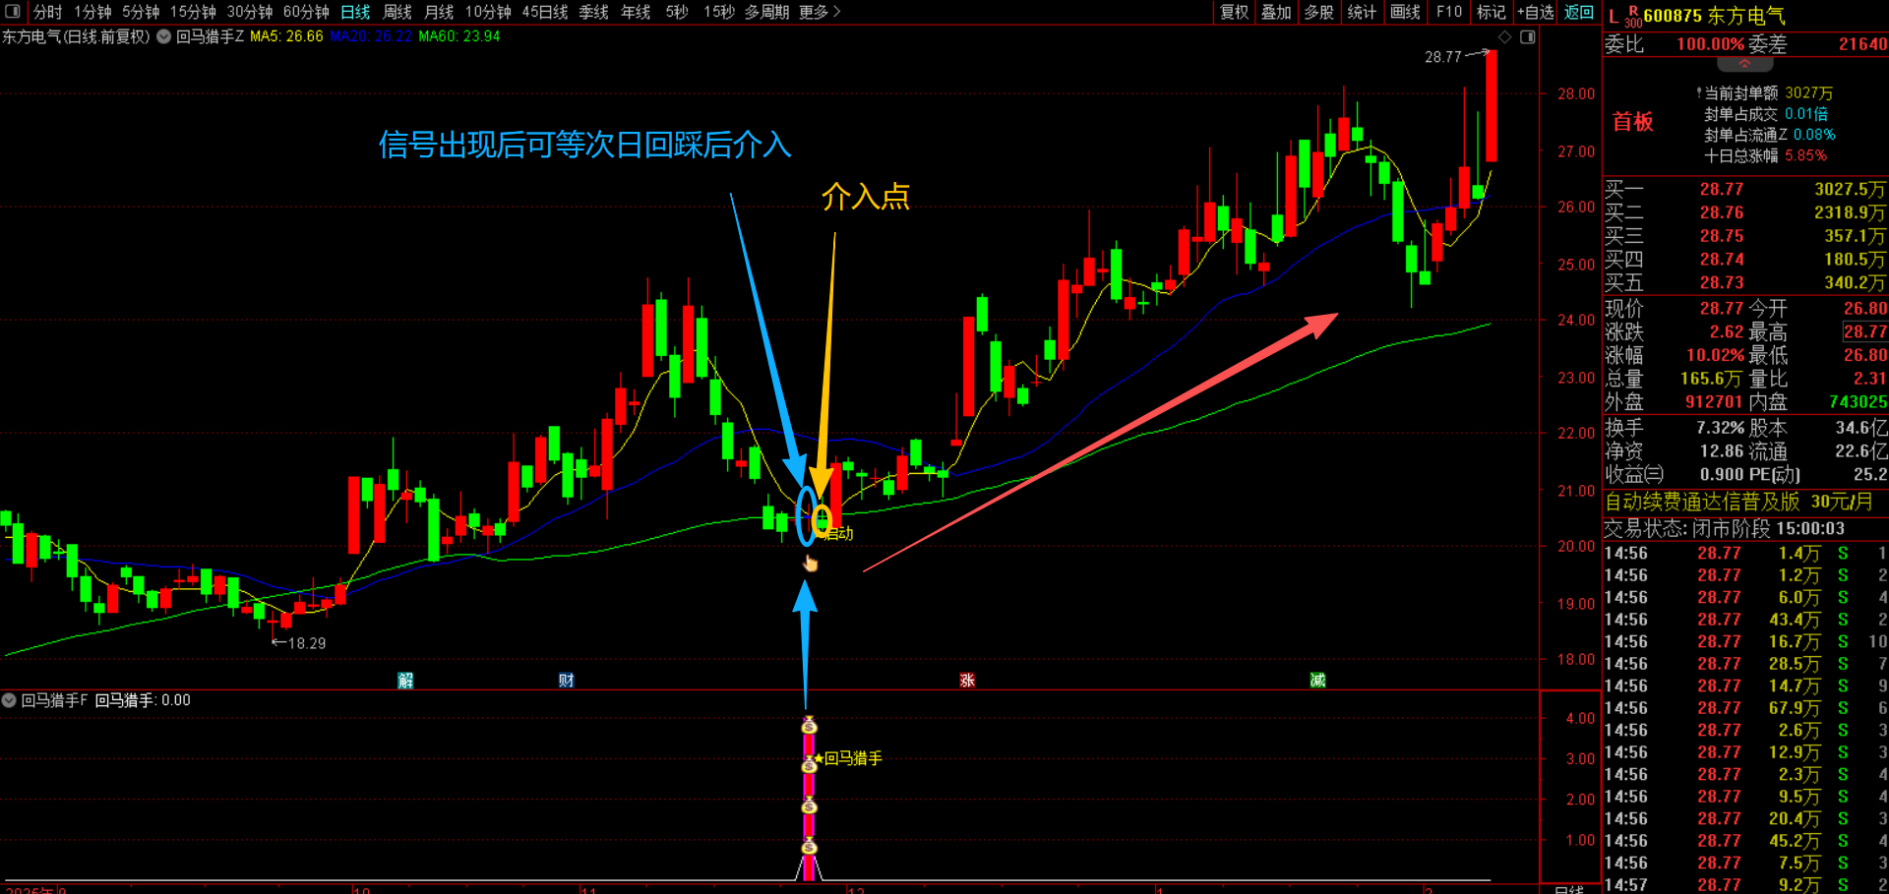The height and width of the screenshot is (894, 1889).
Task: Open the F10 company info
Action: click(1449, 12)
